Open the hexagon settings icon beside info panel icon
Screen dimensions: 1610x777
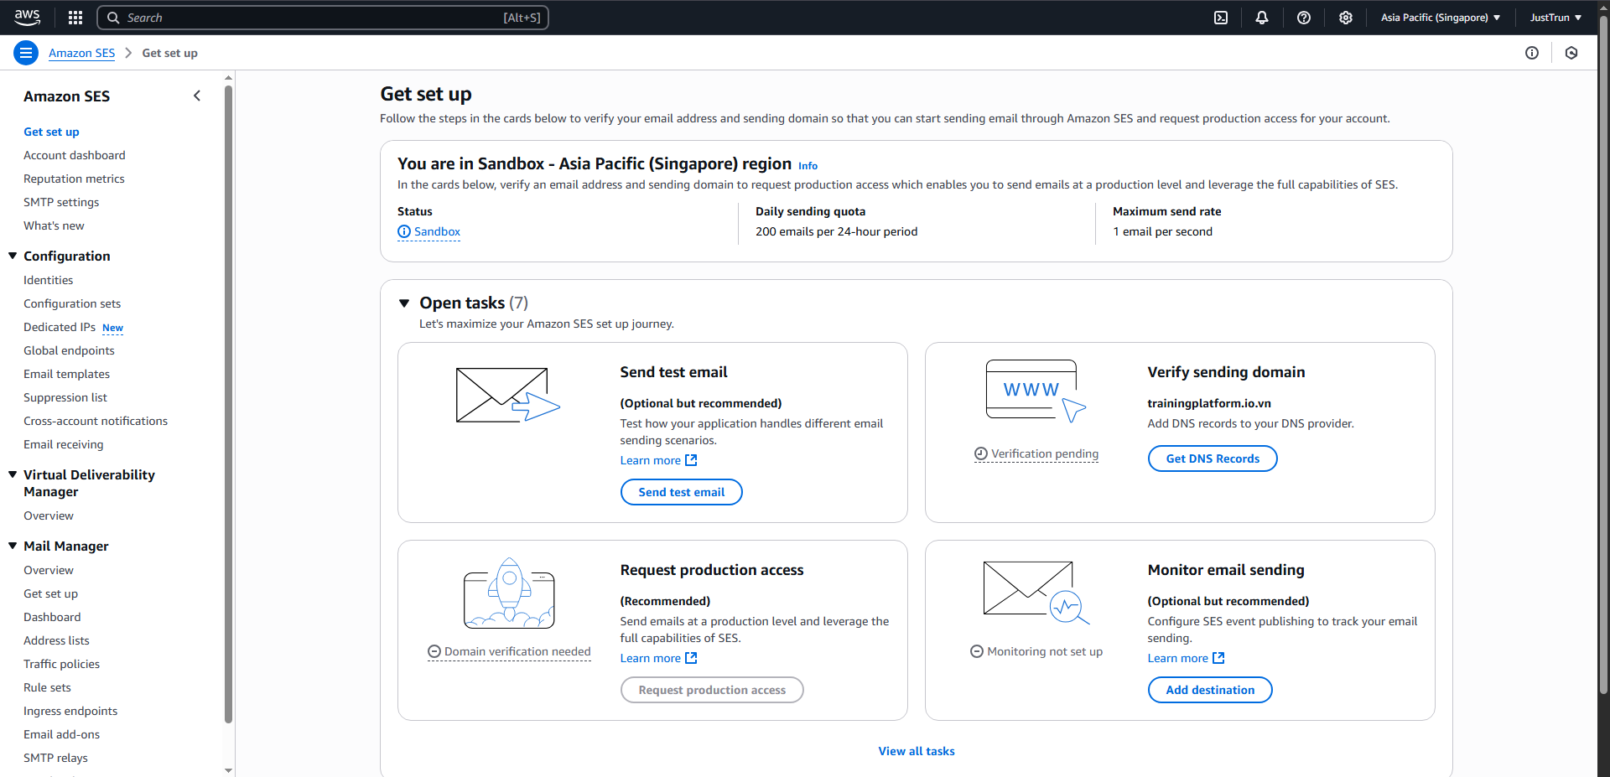click(x=1571, y=53)
